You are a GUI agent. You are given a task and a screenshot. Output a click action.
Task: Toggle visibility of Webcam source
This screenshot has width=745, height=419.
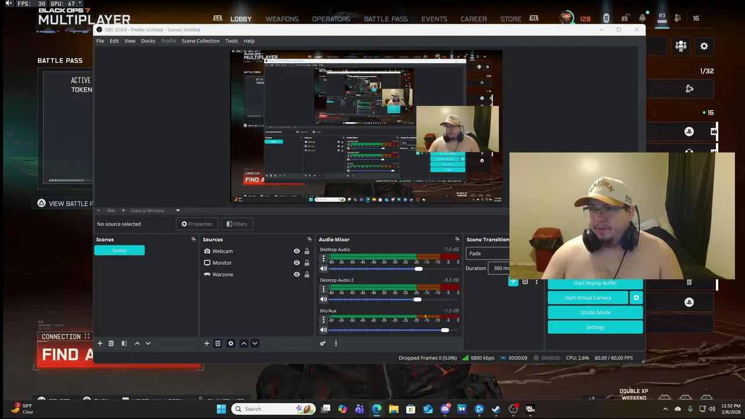click(x=297, y=251)
